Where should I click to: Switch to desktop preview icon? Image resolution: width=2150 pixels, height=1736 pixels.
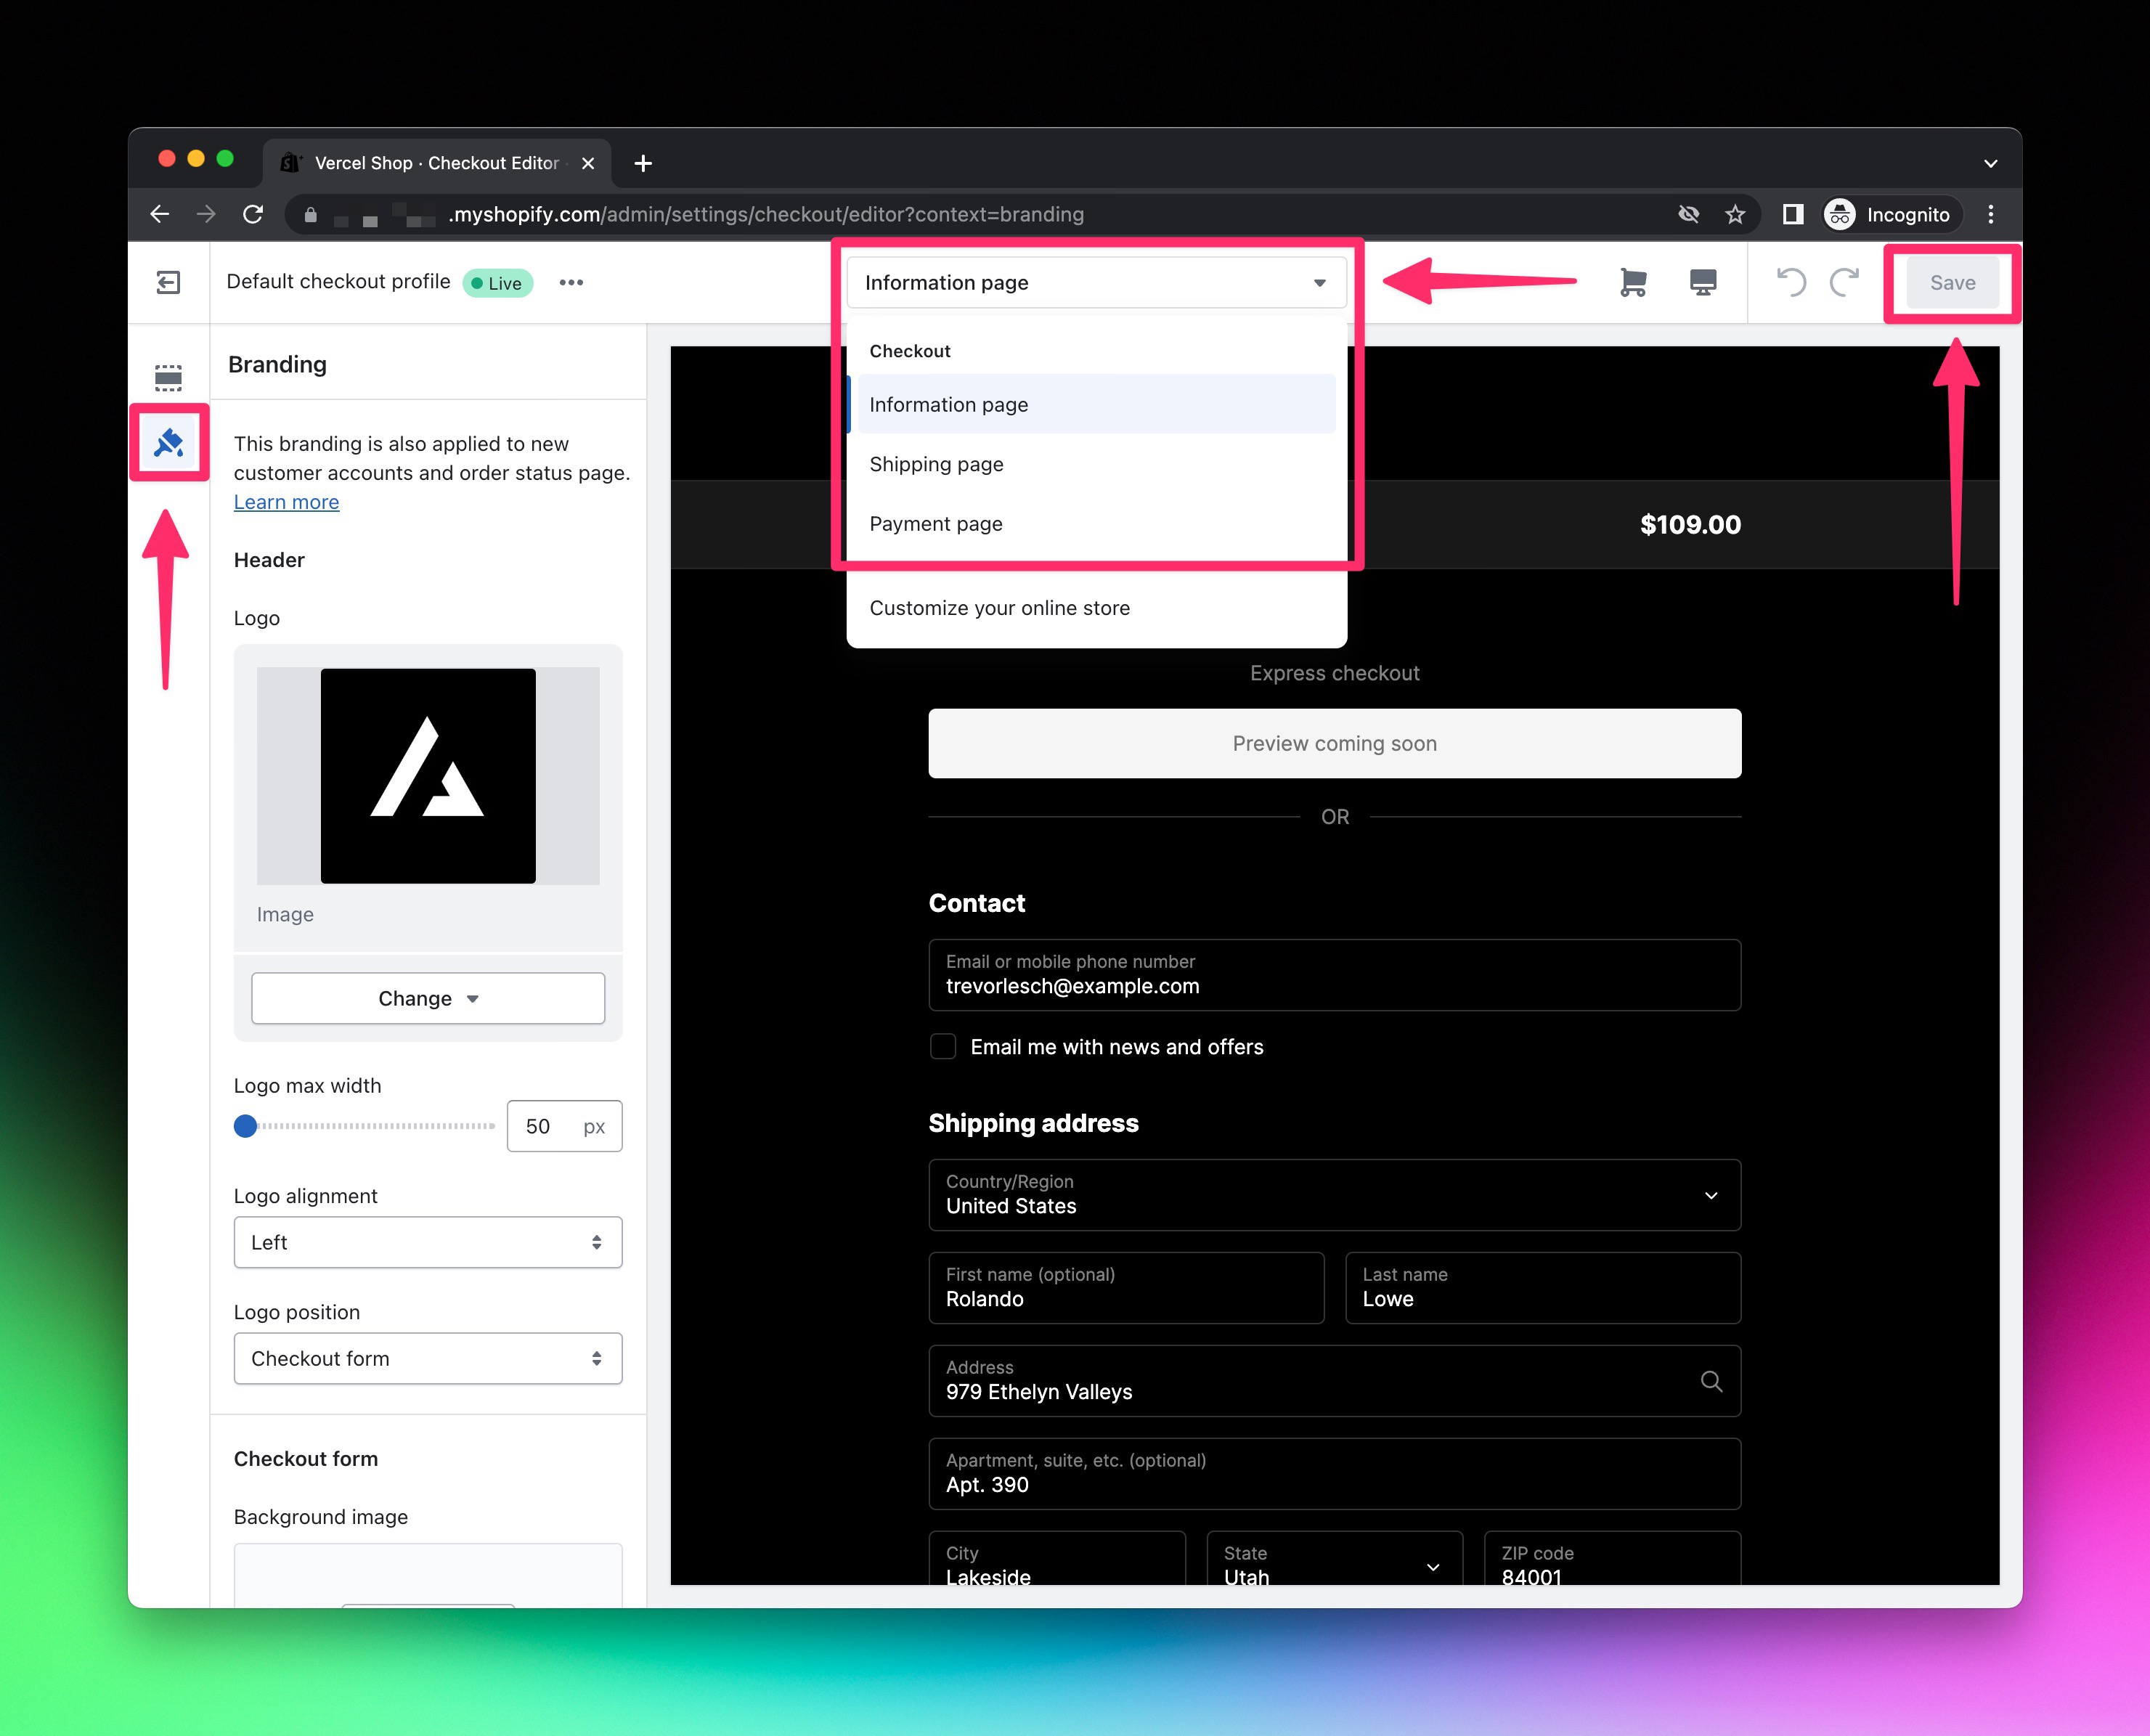pyautogui.click(x=1703, y=283)
